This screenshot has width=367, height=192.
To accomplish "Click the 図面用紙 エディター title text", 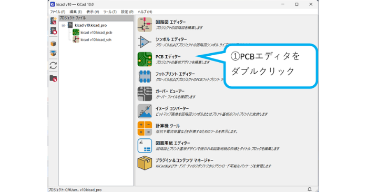I will 173,143.
